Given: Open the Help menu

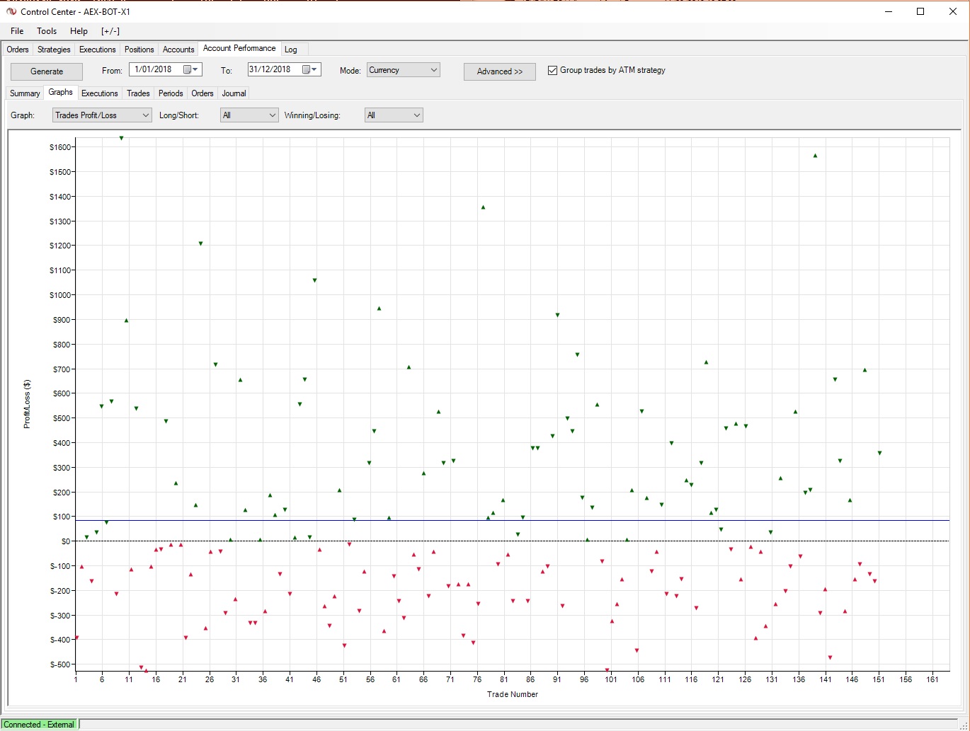Looking at the screenshot, I should point(79,31).
